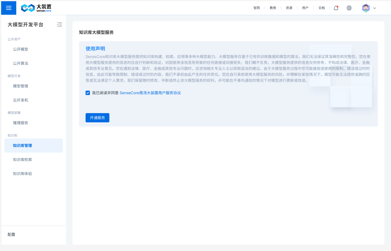This screenshot has width=391, height=251.
Task: Open the notification bell icon
Action: pyautogui.click(x=336, y=8)
